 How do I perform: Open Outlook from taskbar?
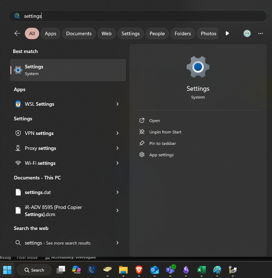click(155, 270)
